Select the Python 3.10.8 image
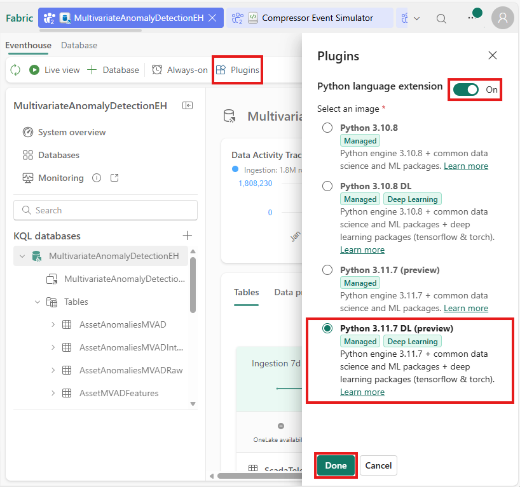Image resolution: width=520 pixels, height=487 pixels. 327,128
